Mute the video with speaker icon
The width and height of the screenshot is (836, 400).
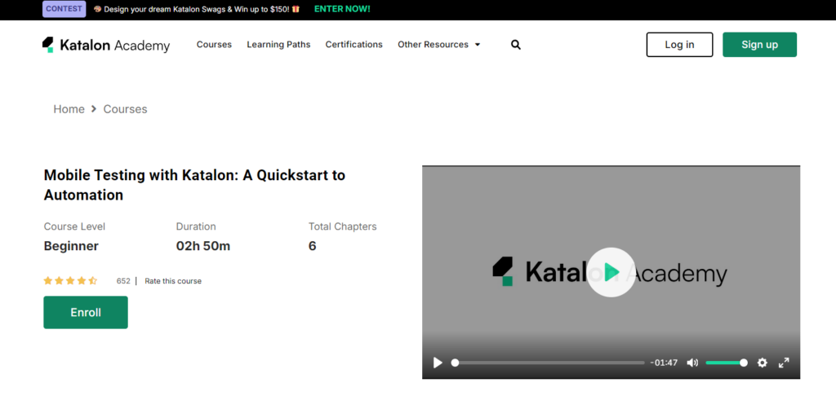click(692, 363)
